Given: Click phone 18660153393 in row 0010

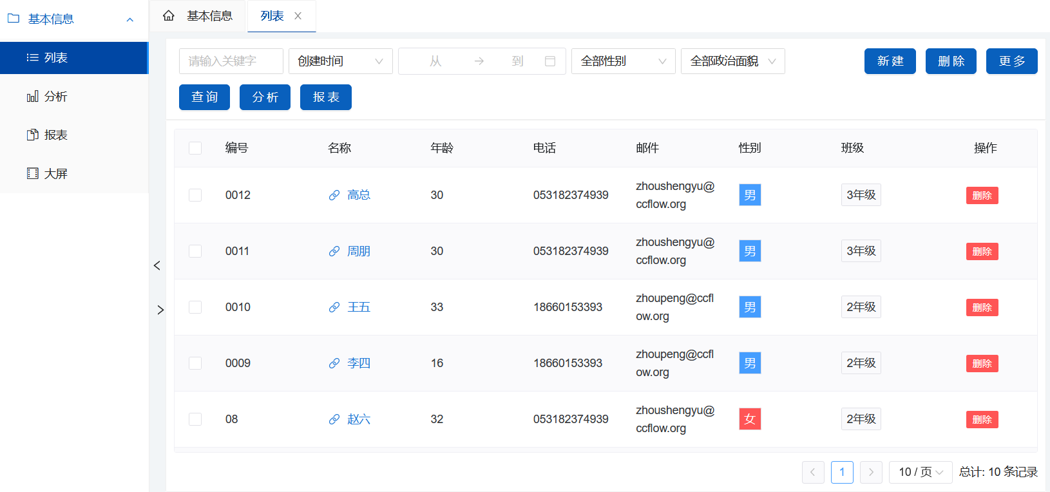Looking at the screenshot, I should point(568,307).
